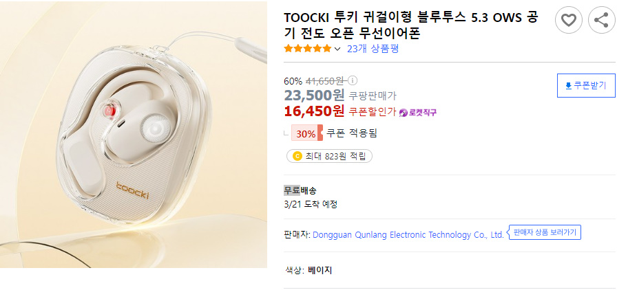Expand the star rating dropdown chevron
This screenshot has width=617, height=290.
337,49
